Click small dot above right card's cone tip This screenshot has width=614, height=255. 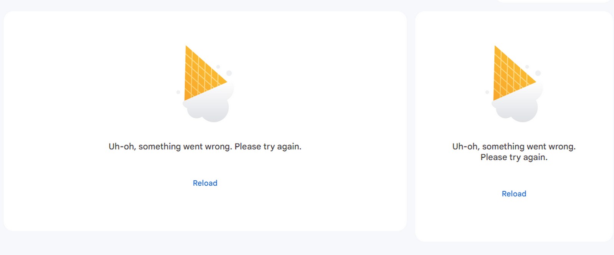pos(527,67)
